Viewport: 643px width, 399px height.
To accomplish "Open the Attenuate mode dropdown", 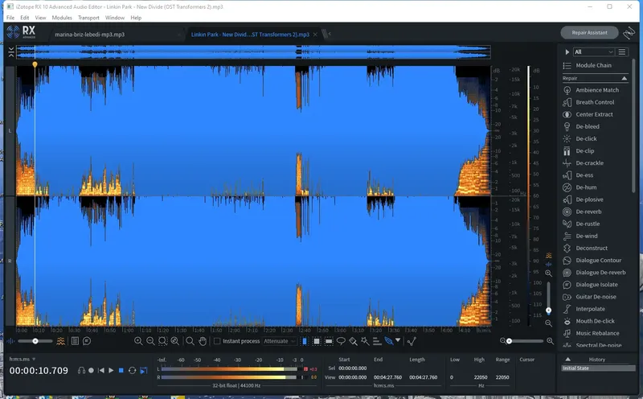I will [281, 341].
